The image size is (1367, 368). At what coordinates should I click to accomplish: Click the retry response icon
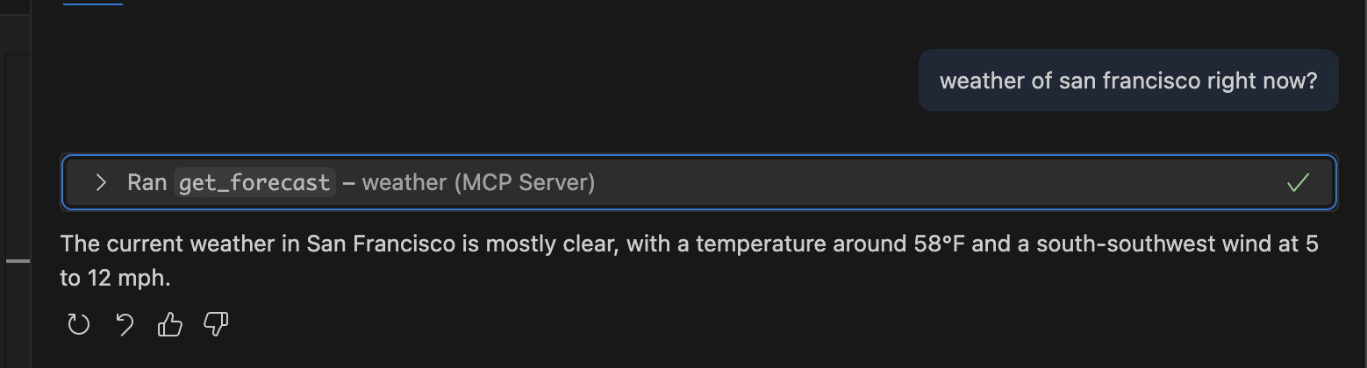[79, 325]
